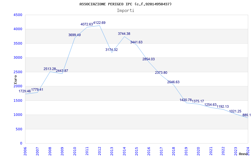Select the 2006 year axis label
The height and width of the screenshot is (157, 251).
click(25, 150)
